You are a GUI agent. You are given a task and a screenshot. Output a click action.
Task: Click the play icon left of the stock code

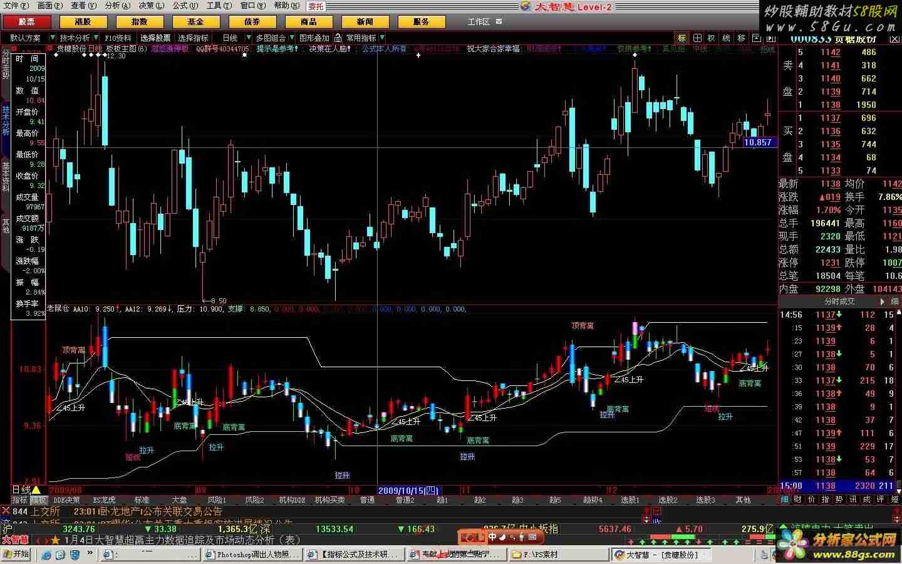point(770,38)
